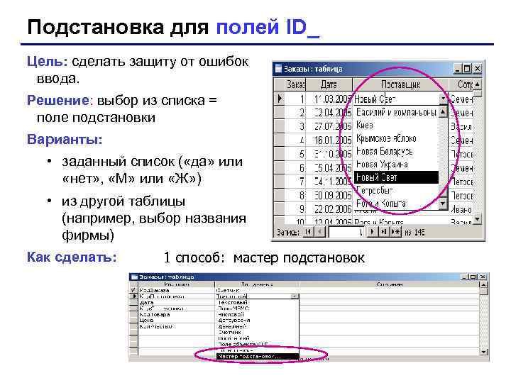Click design view scrollbar down arrow
Viewport: 511px width, 383px height.
tap(483, 352)
